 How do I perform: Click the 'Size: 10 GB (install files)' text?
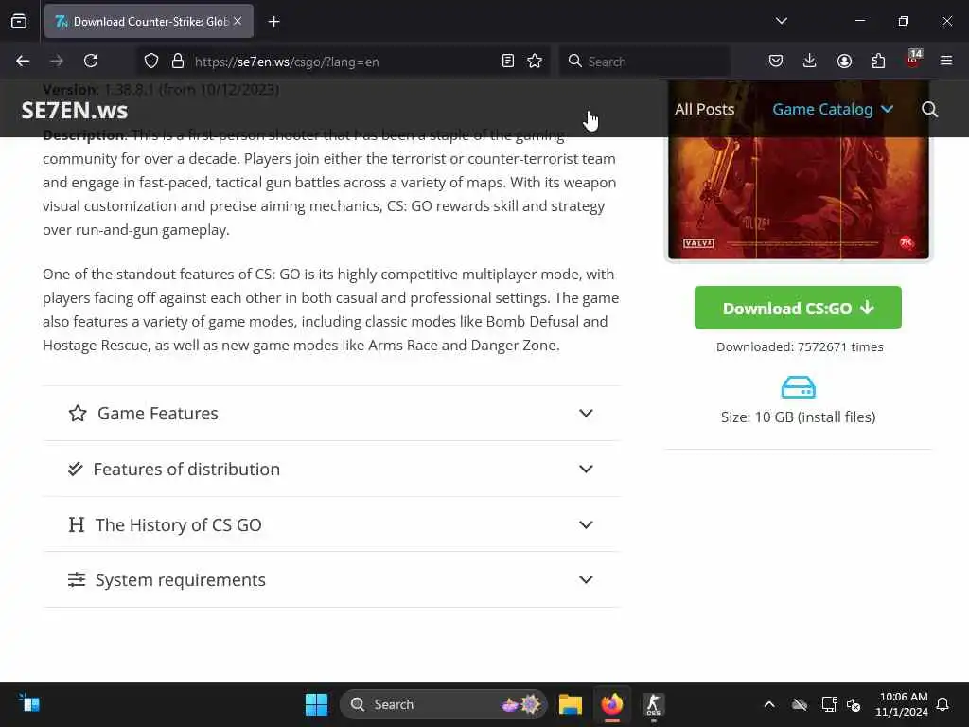click(798, 417)
